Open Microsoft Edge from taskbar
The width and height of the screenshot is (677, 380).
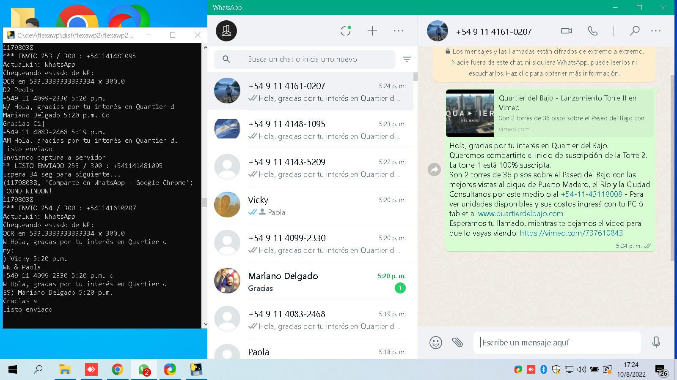(170, 370)
